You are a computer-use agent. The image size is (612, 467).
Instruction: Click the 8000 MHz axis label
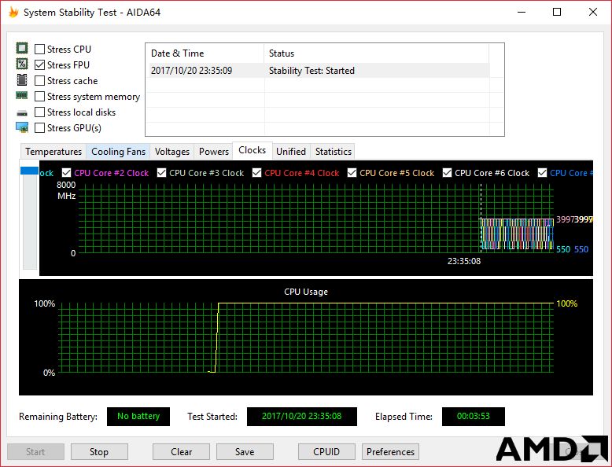[x=66, y=190]
